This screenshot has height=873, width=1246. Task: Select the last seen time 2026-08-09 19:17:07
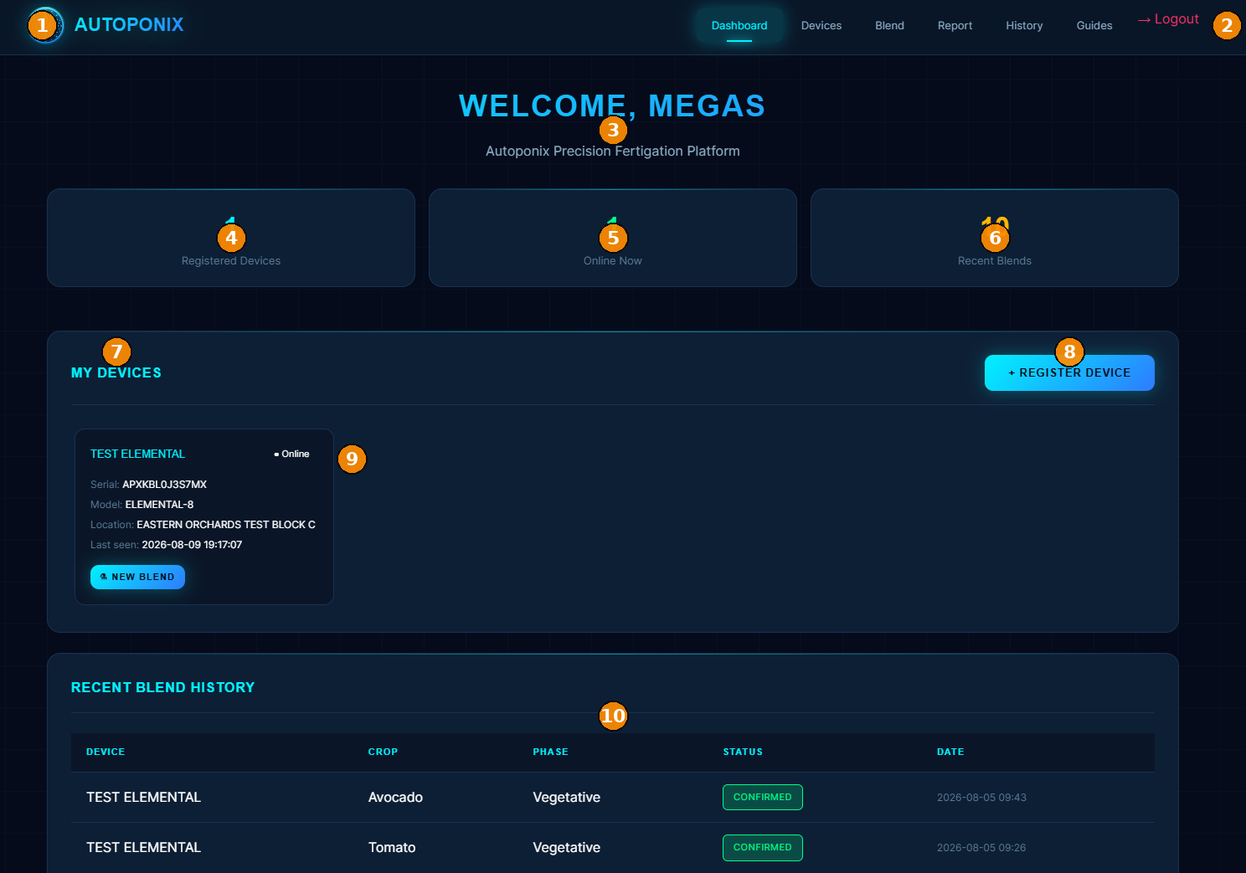(x=192, y=545)
